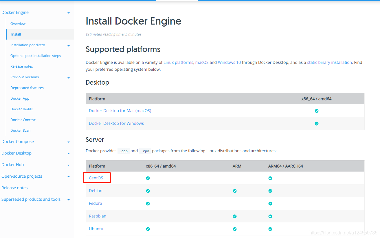The image size is (380, 238).
Task: Follow the Linux platforms link
Action: tap(178, 62)
